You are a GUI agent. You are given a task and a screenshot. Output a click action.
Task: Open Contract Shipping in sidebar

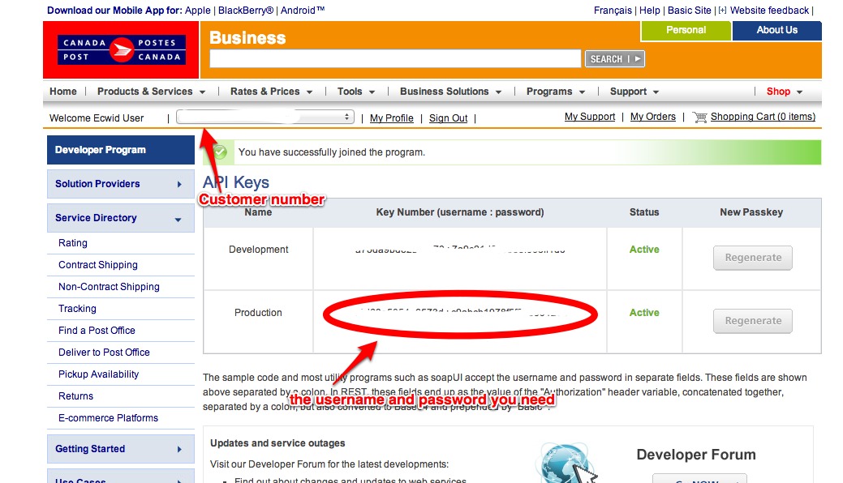[x=98, y=265]
